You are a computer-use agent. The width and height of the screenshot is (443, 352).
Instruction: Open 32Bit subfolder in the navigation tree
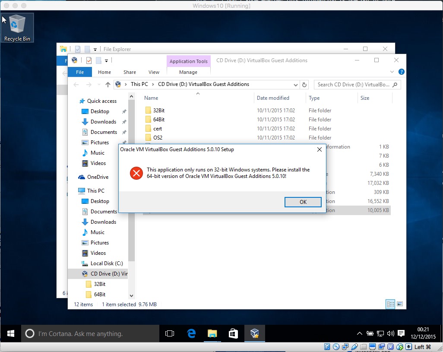click(99, 284)
